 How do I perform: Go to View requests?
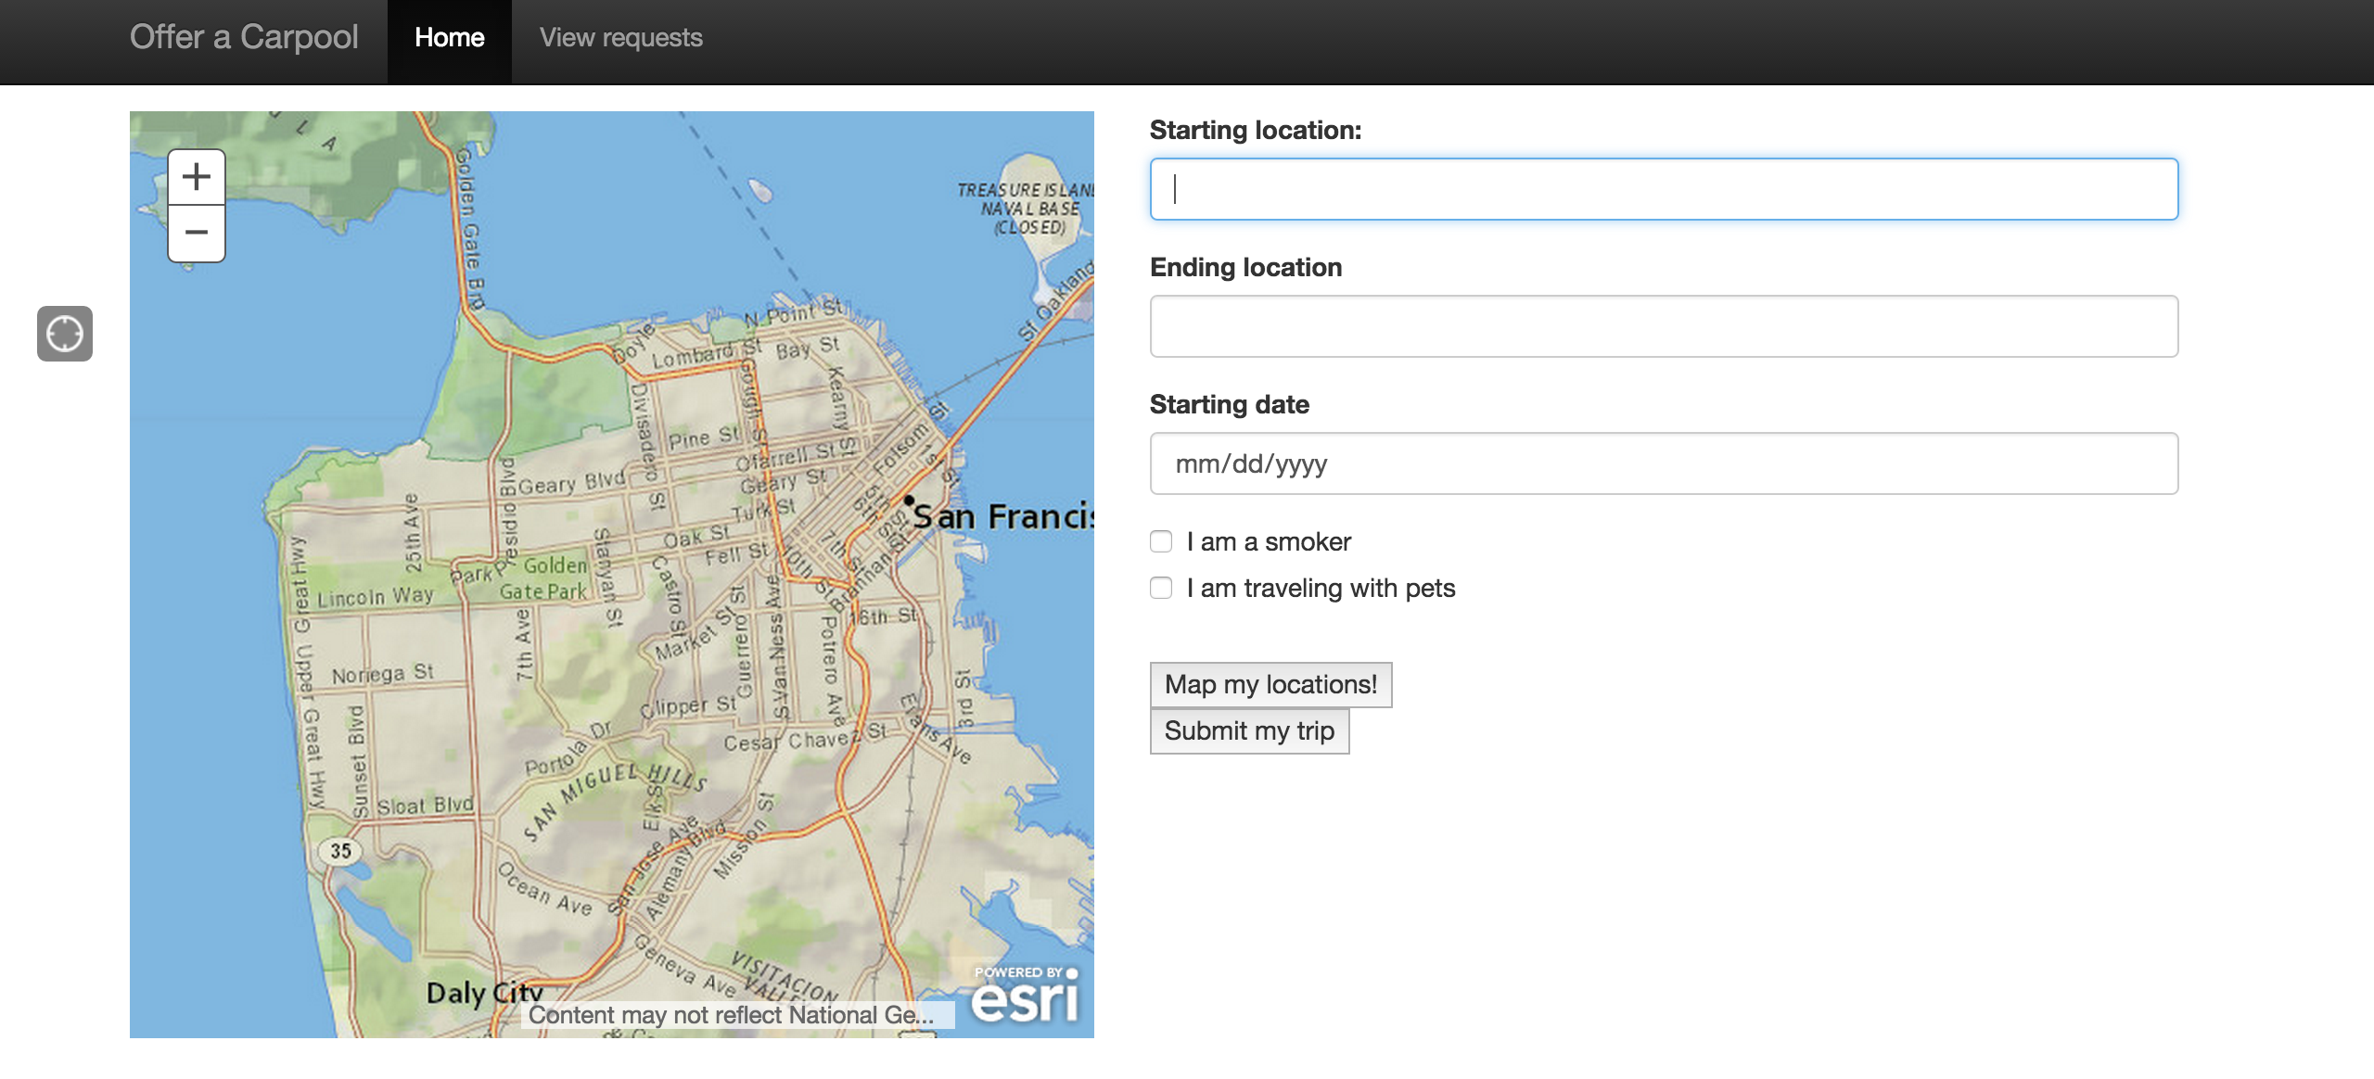pos(621,38)
